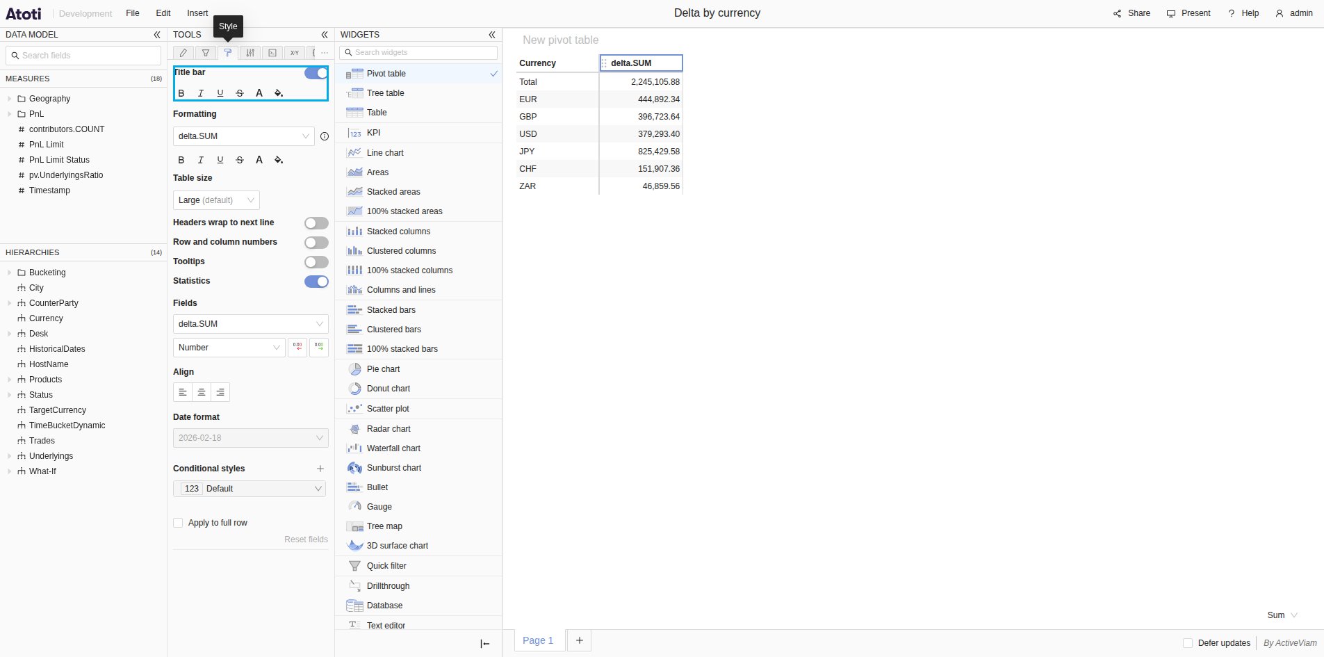Image resolution: width=1324 pixels, height=657 pixels.
Task: Decrease decimal places for delta.SUM
Action: click(x=297, y=347)
